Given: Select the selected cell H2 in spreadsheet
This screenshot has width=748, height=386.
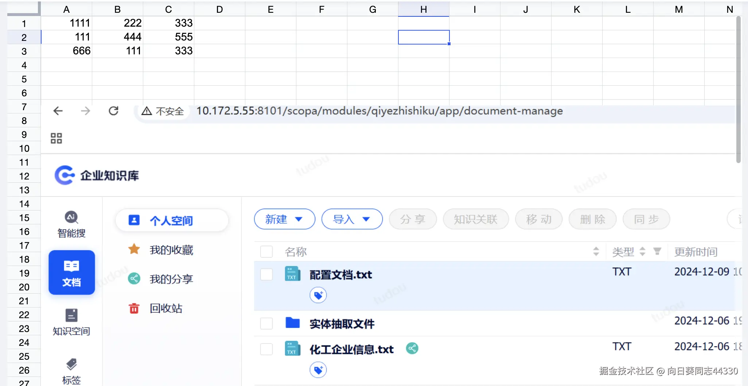Looking at the screenshot, I should [424, 37].
